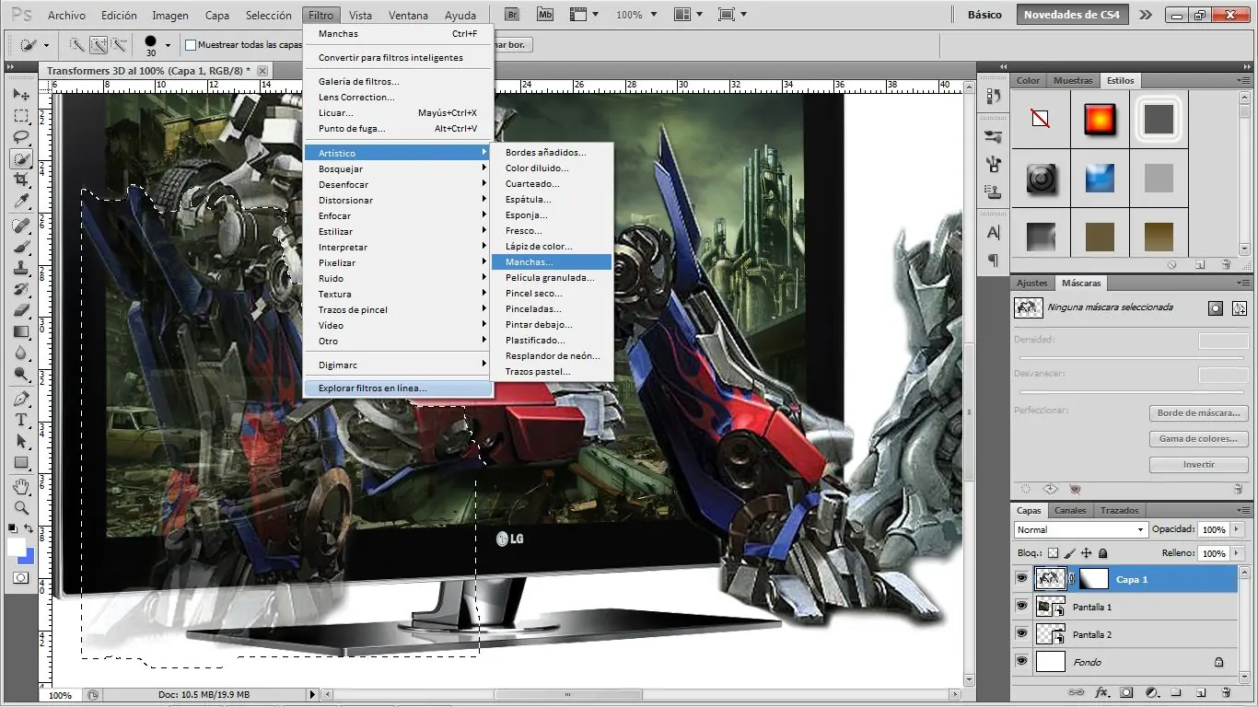Toggle lock image pixels brush icon
The width and height of the screenshot is (1258, 707).
(x=1069, y=553)
